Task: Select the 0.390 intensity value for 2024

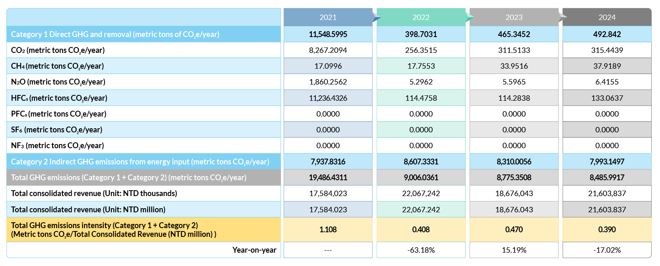Action: pos(607,229)
